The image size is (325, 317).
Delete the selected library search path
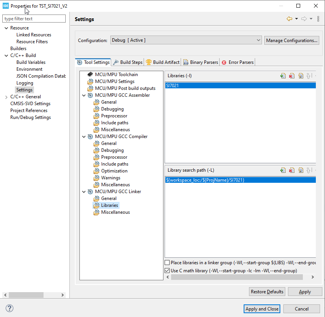pos(292,170)
